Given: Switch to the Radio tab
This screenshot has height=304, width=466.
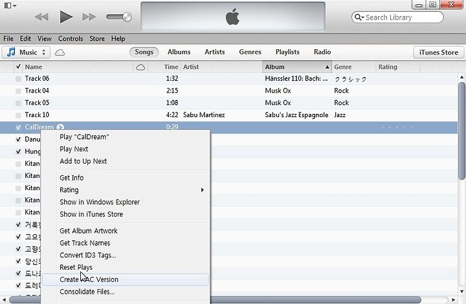Looking at the screenshot, I should [x=322, y=52].
